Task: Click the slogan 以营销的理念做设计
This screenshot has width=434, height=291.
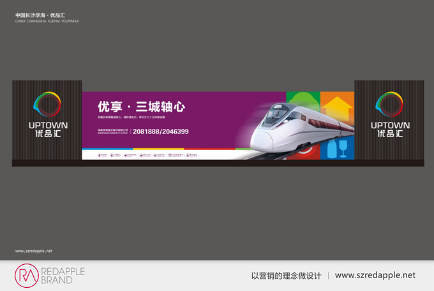Action: click(x=286, y=276)
